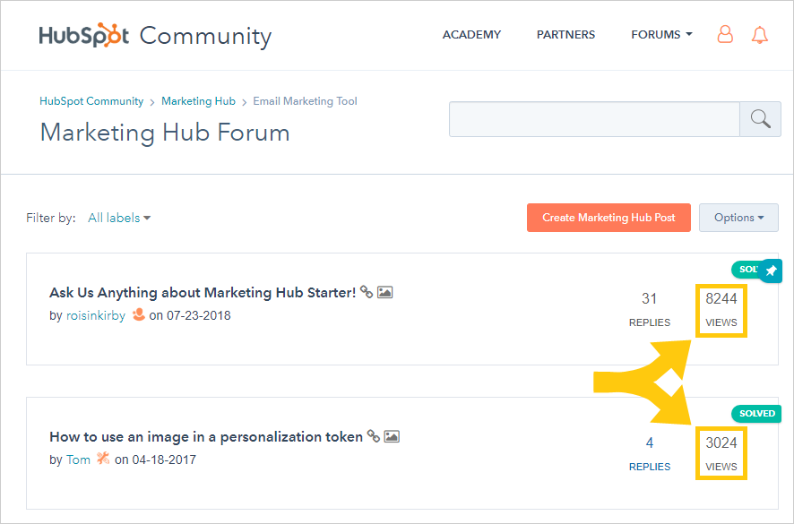Click the user profile icon
794x524 pixels.
[725, 35]
